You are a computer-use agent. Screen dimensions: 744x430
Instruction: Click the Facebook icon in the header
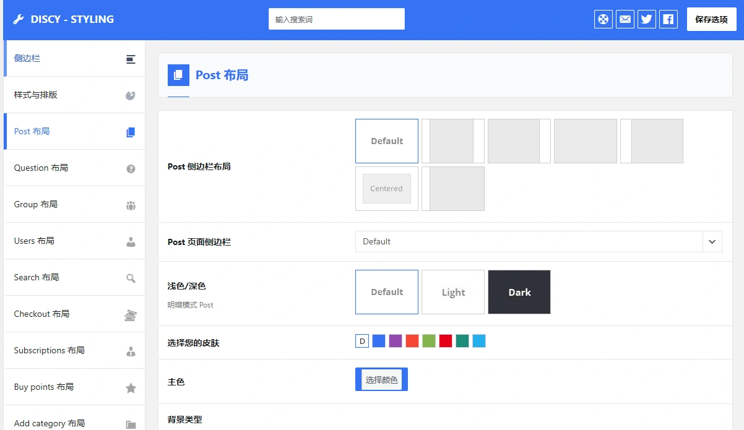[x=668, y=19]
